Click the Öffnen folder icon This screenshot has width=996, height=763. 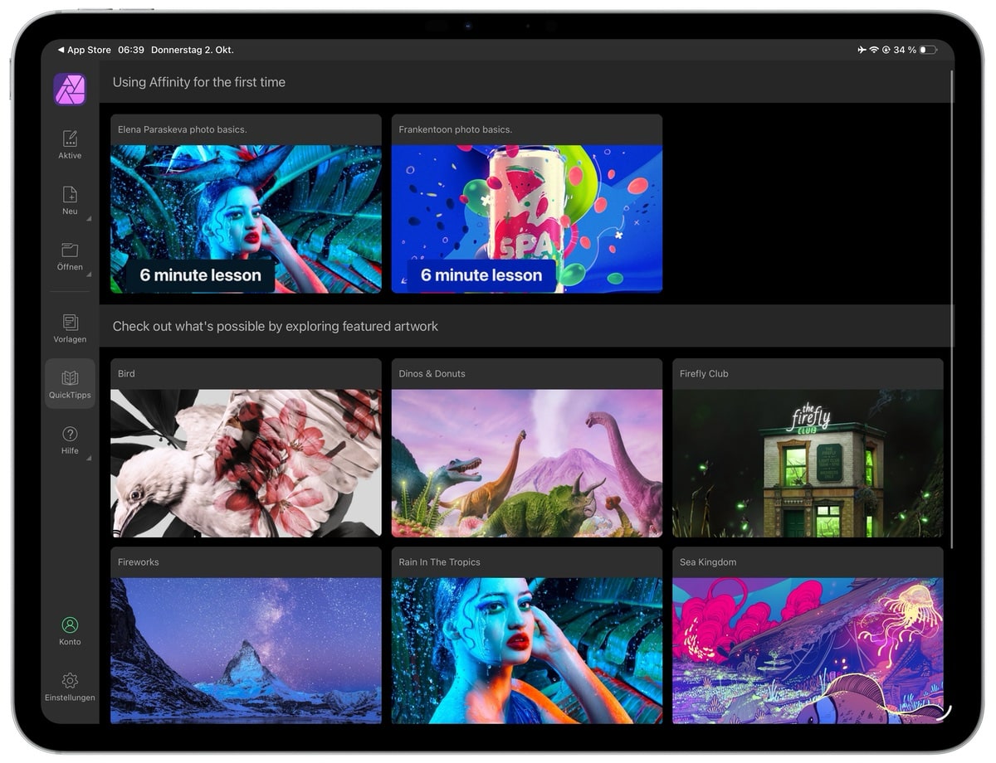pos(70,250)
